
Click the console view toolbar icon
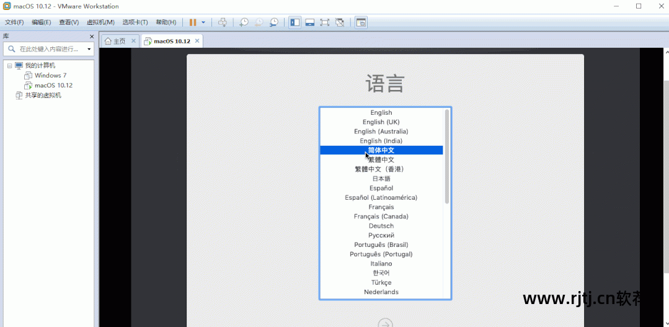361,22
